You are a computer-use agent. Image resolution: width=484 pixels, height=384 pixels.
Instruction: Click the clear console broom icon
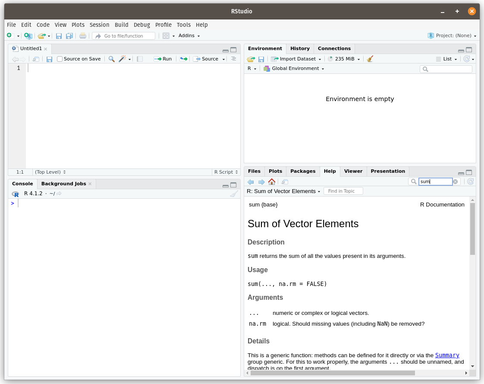(x=233, y=194)
